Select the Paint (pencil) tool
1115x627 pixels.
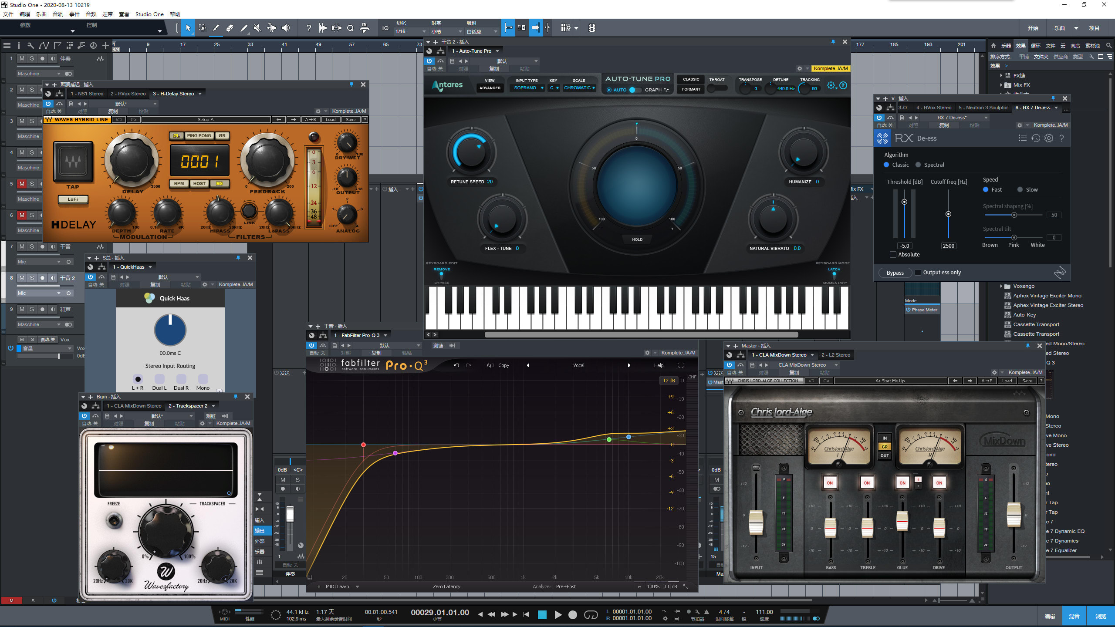244,28
